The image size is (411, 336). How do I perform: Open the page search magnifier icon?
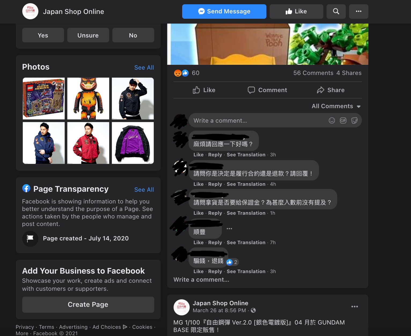[x=336, y=12]
